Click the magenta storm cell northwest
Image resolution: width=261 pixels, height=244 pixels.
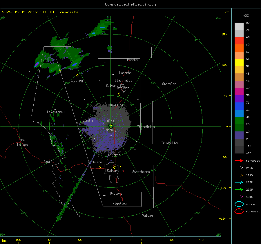click(37, 64)
